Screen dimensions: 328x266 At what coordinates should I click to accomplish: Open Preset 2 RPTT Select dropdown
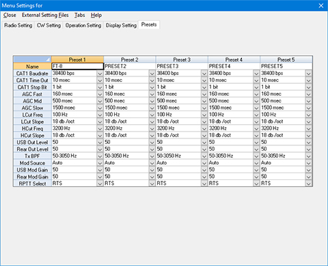point(152,183)
